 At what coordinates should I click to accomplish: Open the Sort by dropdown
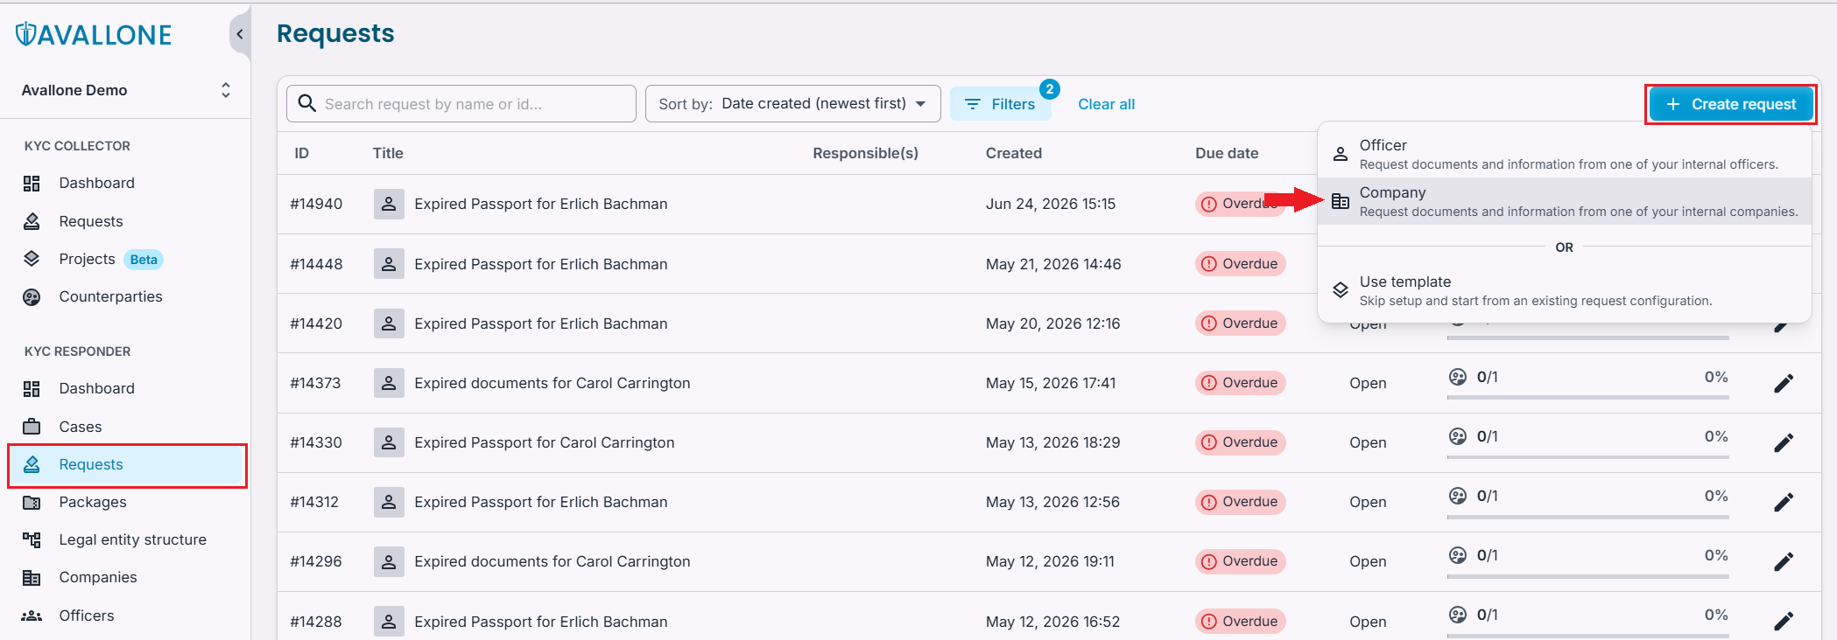[x=793, y=103]
